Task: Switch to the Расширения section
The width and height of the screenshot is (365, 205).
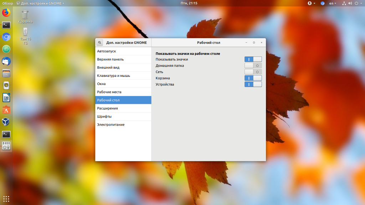Action: (123, 108)
